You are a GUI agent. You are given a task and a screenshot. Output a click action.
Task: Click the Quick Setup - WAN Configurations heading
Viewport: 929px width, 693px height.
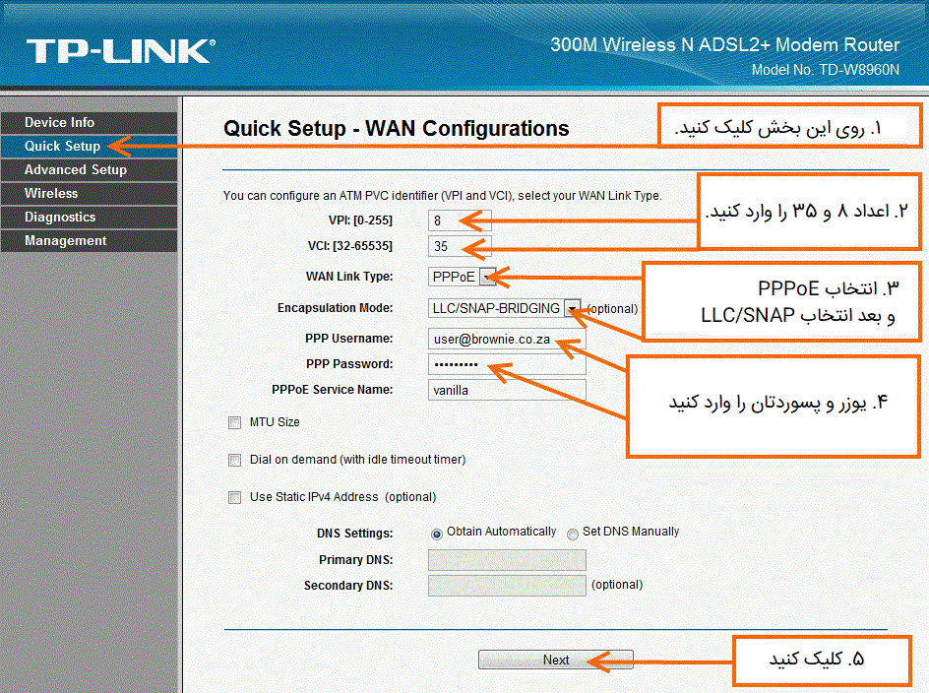[397, 129]
